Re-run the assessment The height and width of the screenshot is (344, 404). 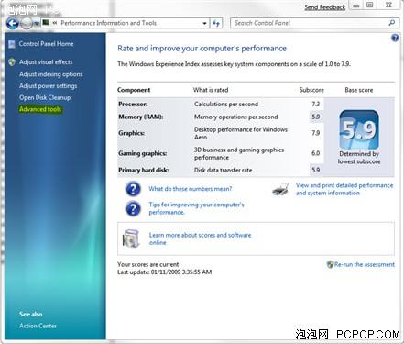pos(365,264)
